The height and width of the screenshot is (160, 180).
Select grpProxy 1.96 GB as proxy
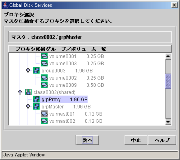[x=60, y=99]
